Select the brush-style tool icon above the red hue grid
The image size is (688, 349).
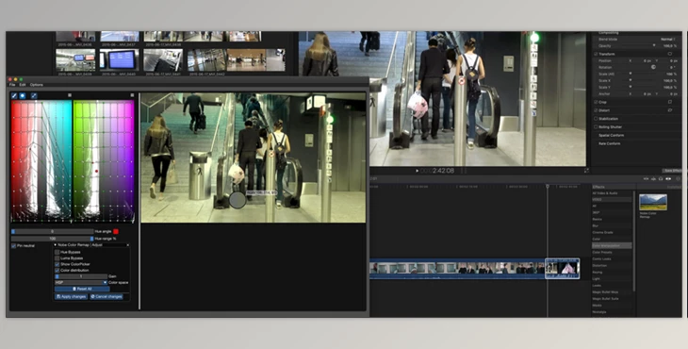coord(14,95)
